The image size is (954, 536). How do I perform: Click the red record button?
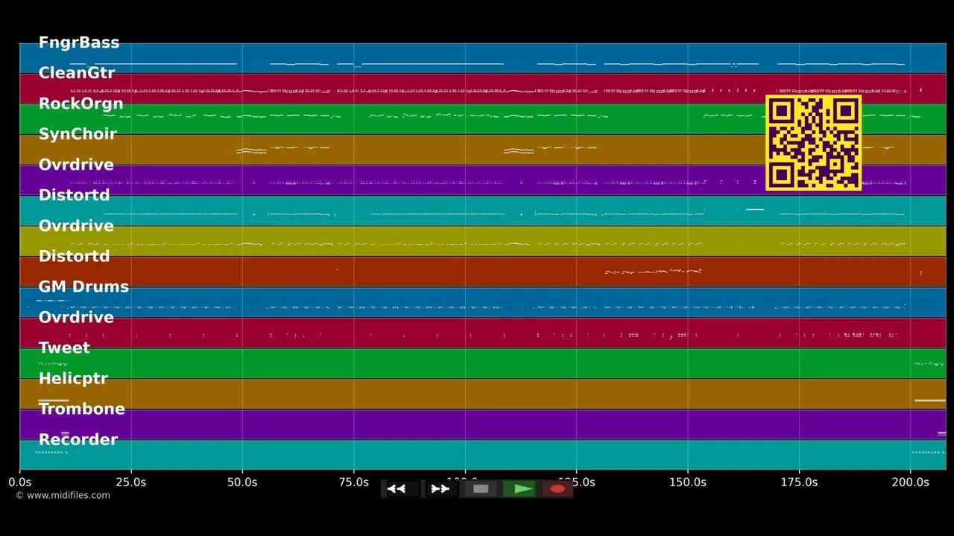[556, 489]
